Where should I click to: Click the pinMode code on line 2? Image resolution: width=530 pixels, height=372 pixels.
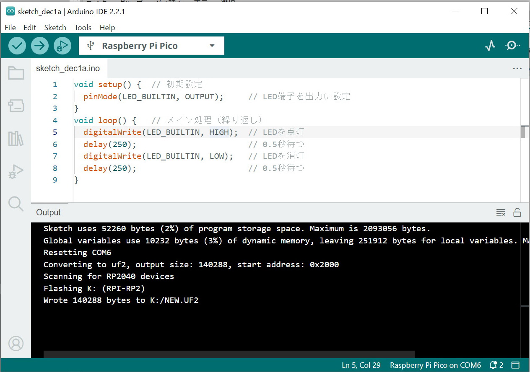point(153,97)
